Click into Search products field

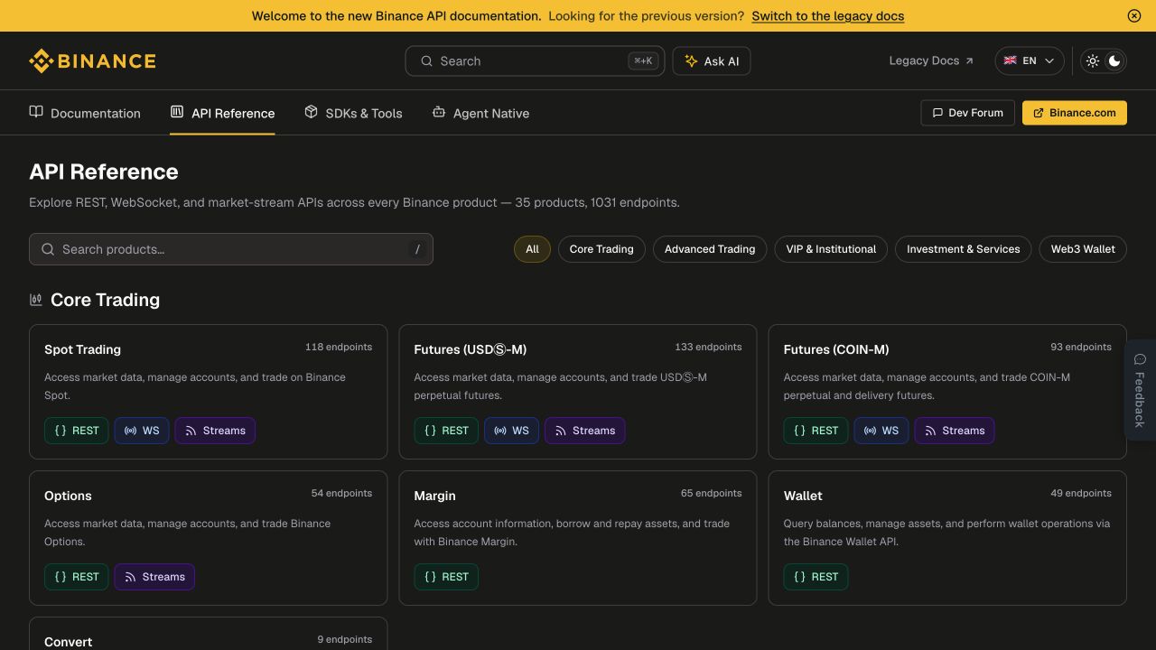click(231, 249)
